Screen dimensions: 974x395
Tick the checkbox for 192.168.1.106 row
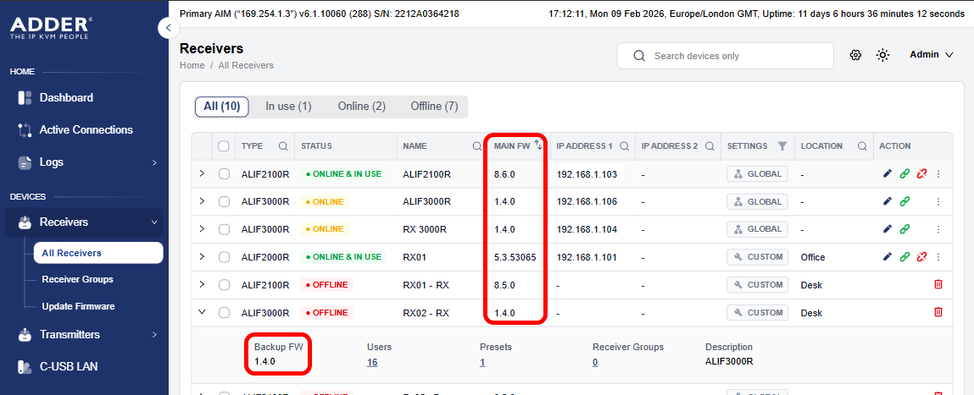[225, 201]
